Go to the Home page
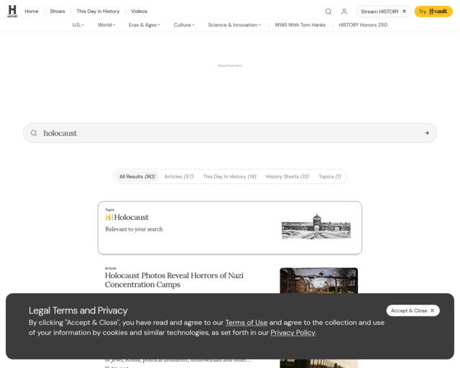Screen dimensions: 460x368 [32, 11]
